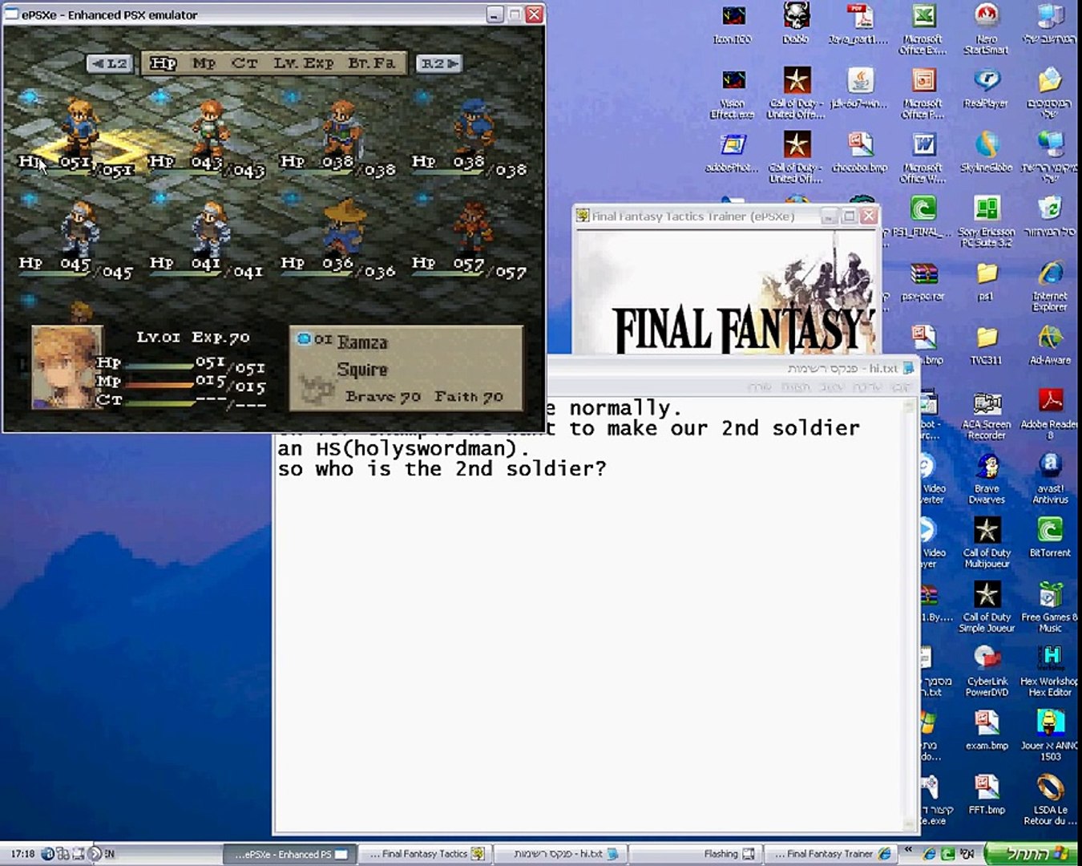Click the Notepad vertical scrollbar
Viewport: 1082px width, 866px height.
(x=910, y=615)
